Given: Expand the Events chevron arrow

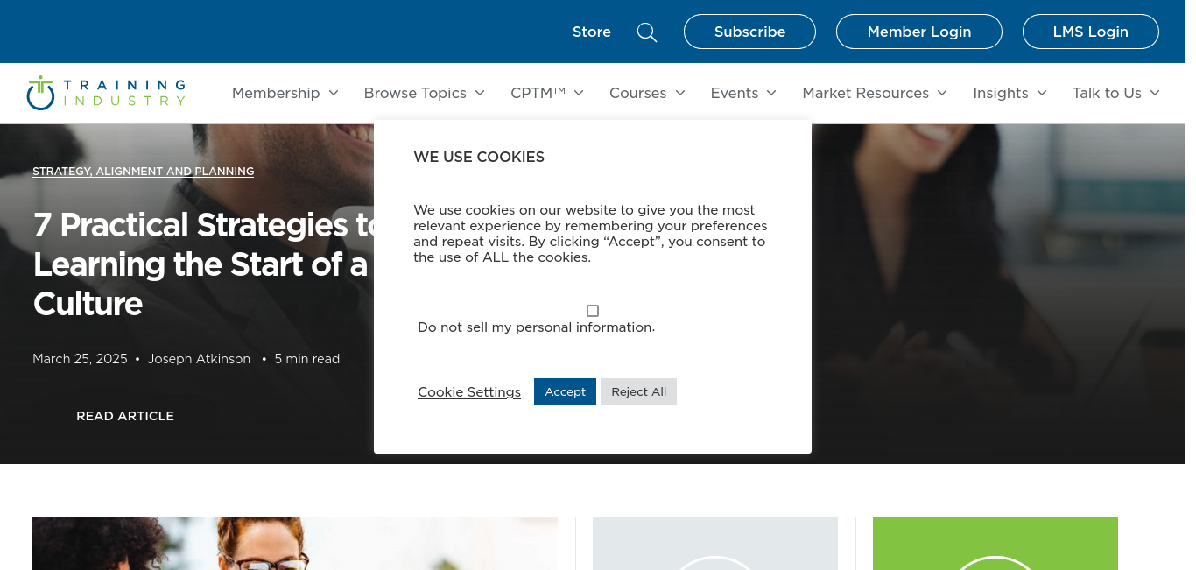Looking at the screenshot, I should click(771, 93).
